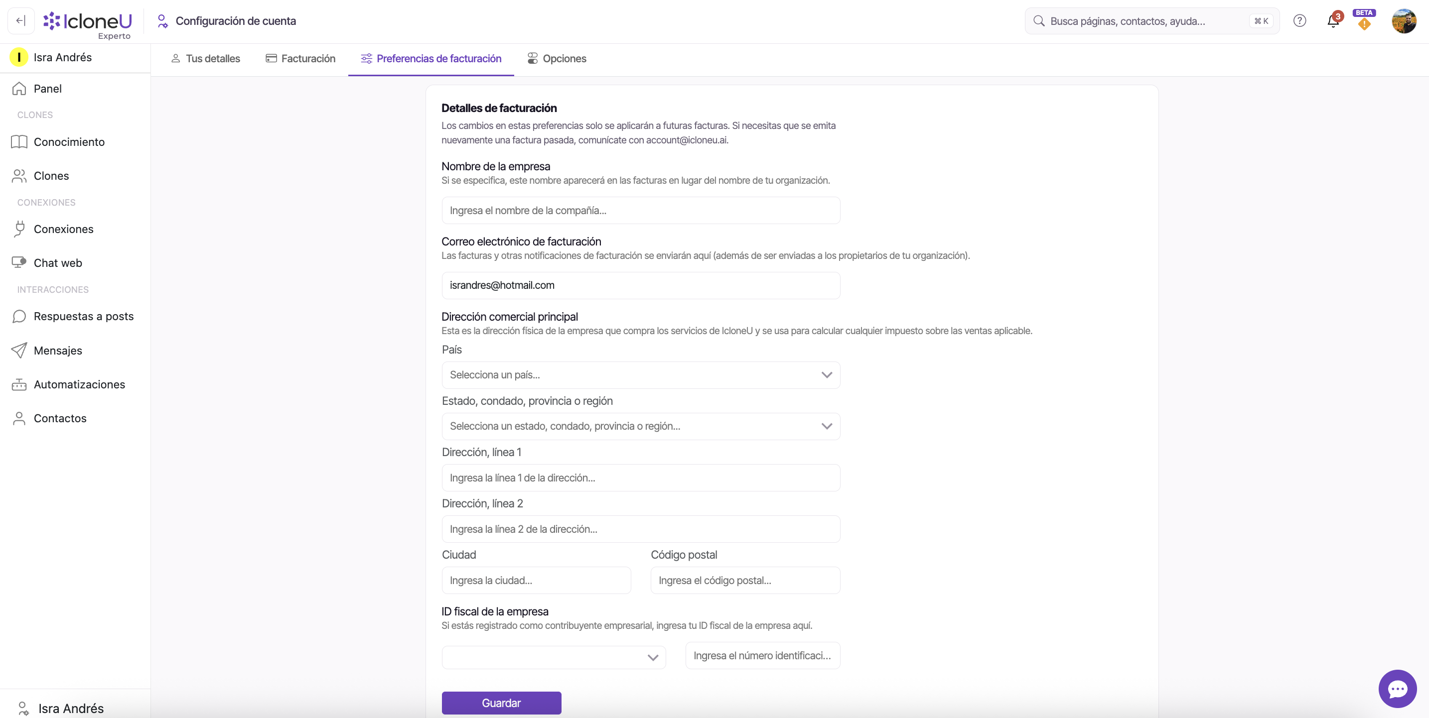
Task: Focus the Dirección línea 2 input
Action: pyautogui.click(x=641, y=529)
